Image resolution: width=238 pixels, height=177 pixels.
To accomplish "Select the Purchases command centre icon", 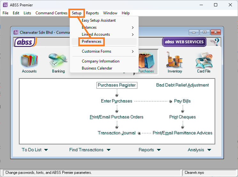I will coord(146,62).
